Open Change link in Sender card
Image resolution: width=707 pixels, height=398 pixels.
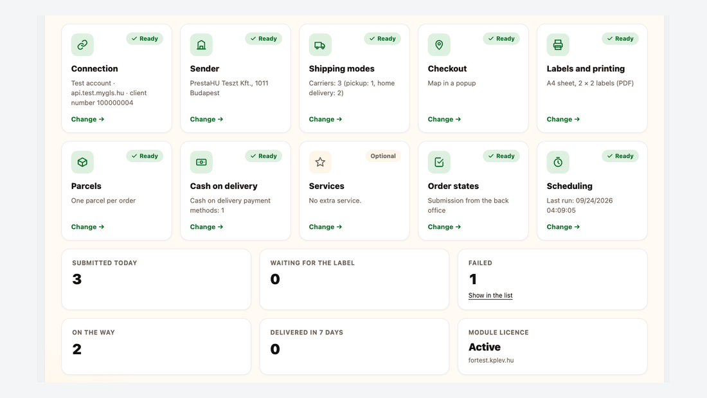tap(206, 119)
